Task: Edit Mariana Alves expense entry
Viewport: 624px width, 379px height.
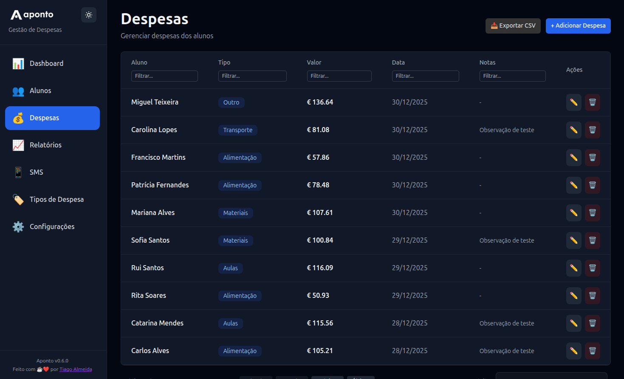Action: point(573,213)
